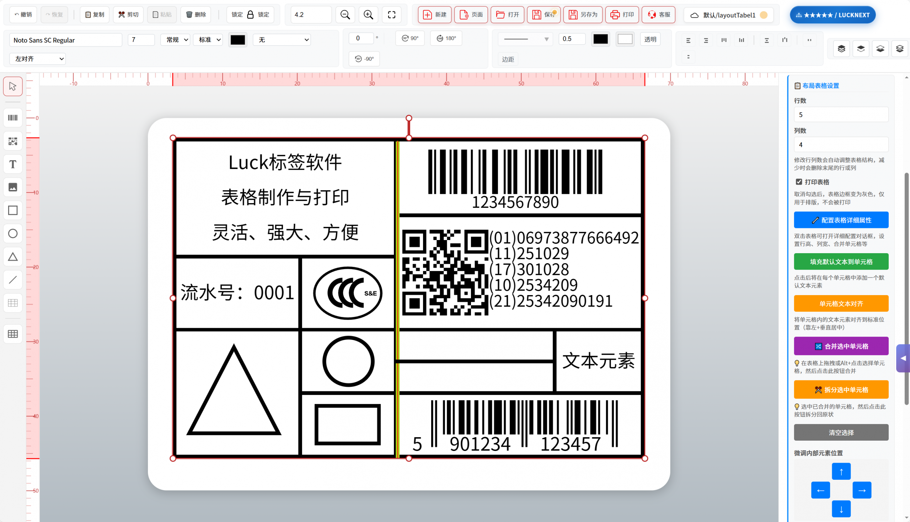This screenshot has height=522, width=910.
Task: Select the table tool at bottom of sidebar
Action: [x=12, y=334]
